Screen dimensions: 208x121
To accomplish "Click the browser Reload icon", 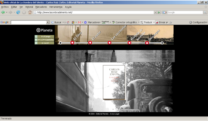I will [x=18, y=12].
